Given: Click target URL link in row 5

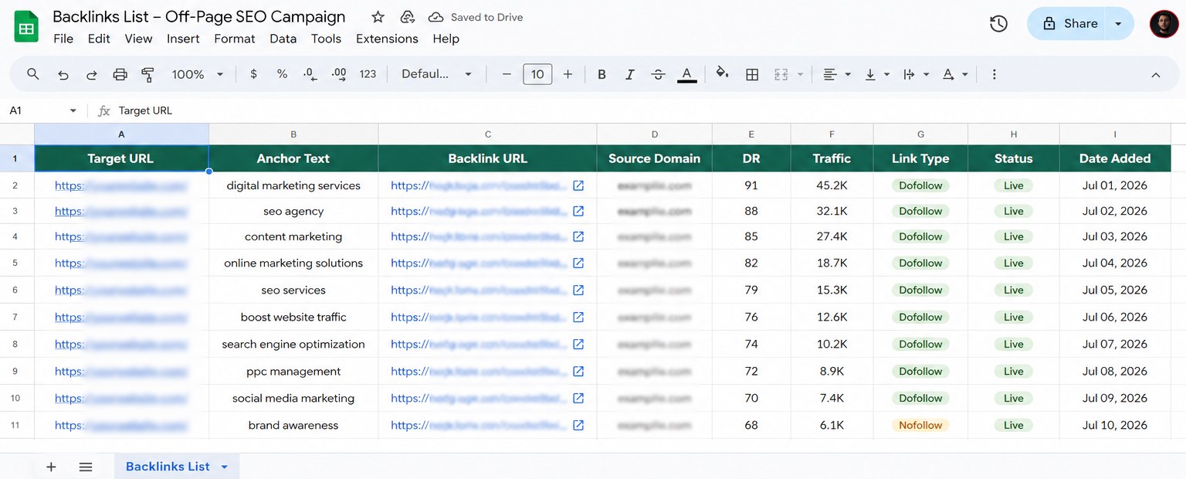Looking at the screenshot, I should click(x=120, y=263).
